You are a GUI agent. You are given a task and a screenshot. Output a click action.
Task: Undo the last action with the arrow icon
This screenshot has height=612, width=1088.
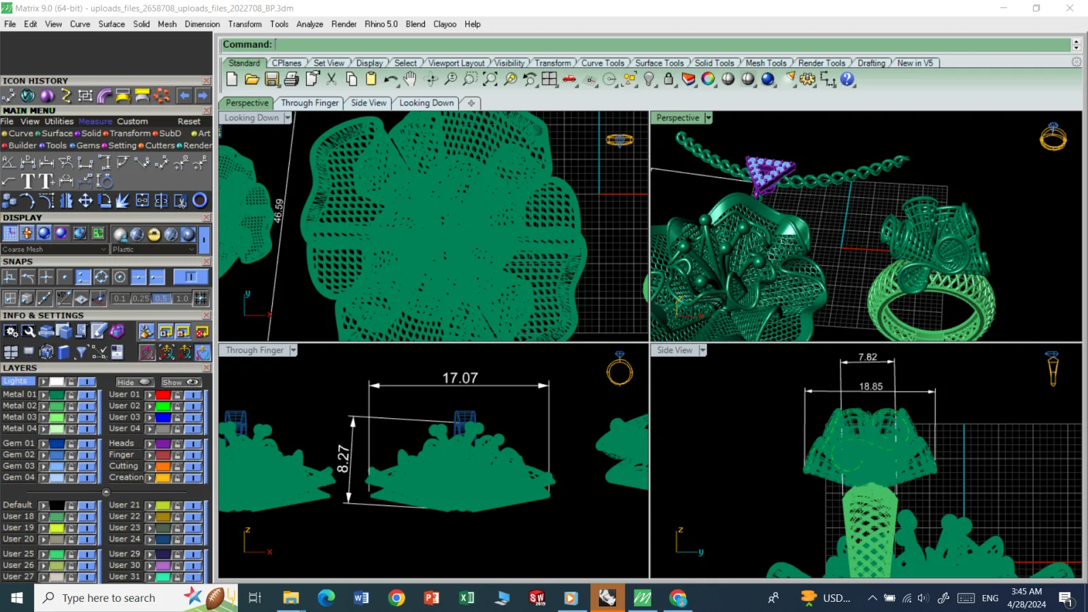click(390, 79)
